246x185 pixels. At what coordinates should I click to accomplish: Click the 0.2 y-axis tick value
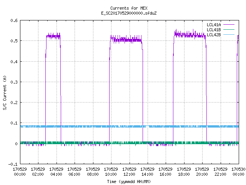pyautogui.click(x=14, y=103)
